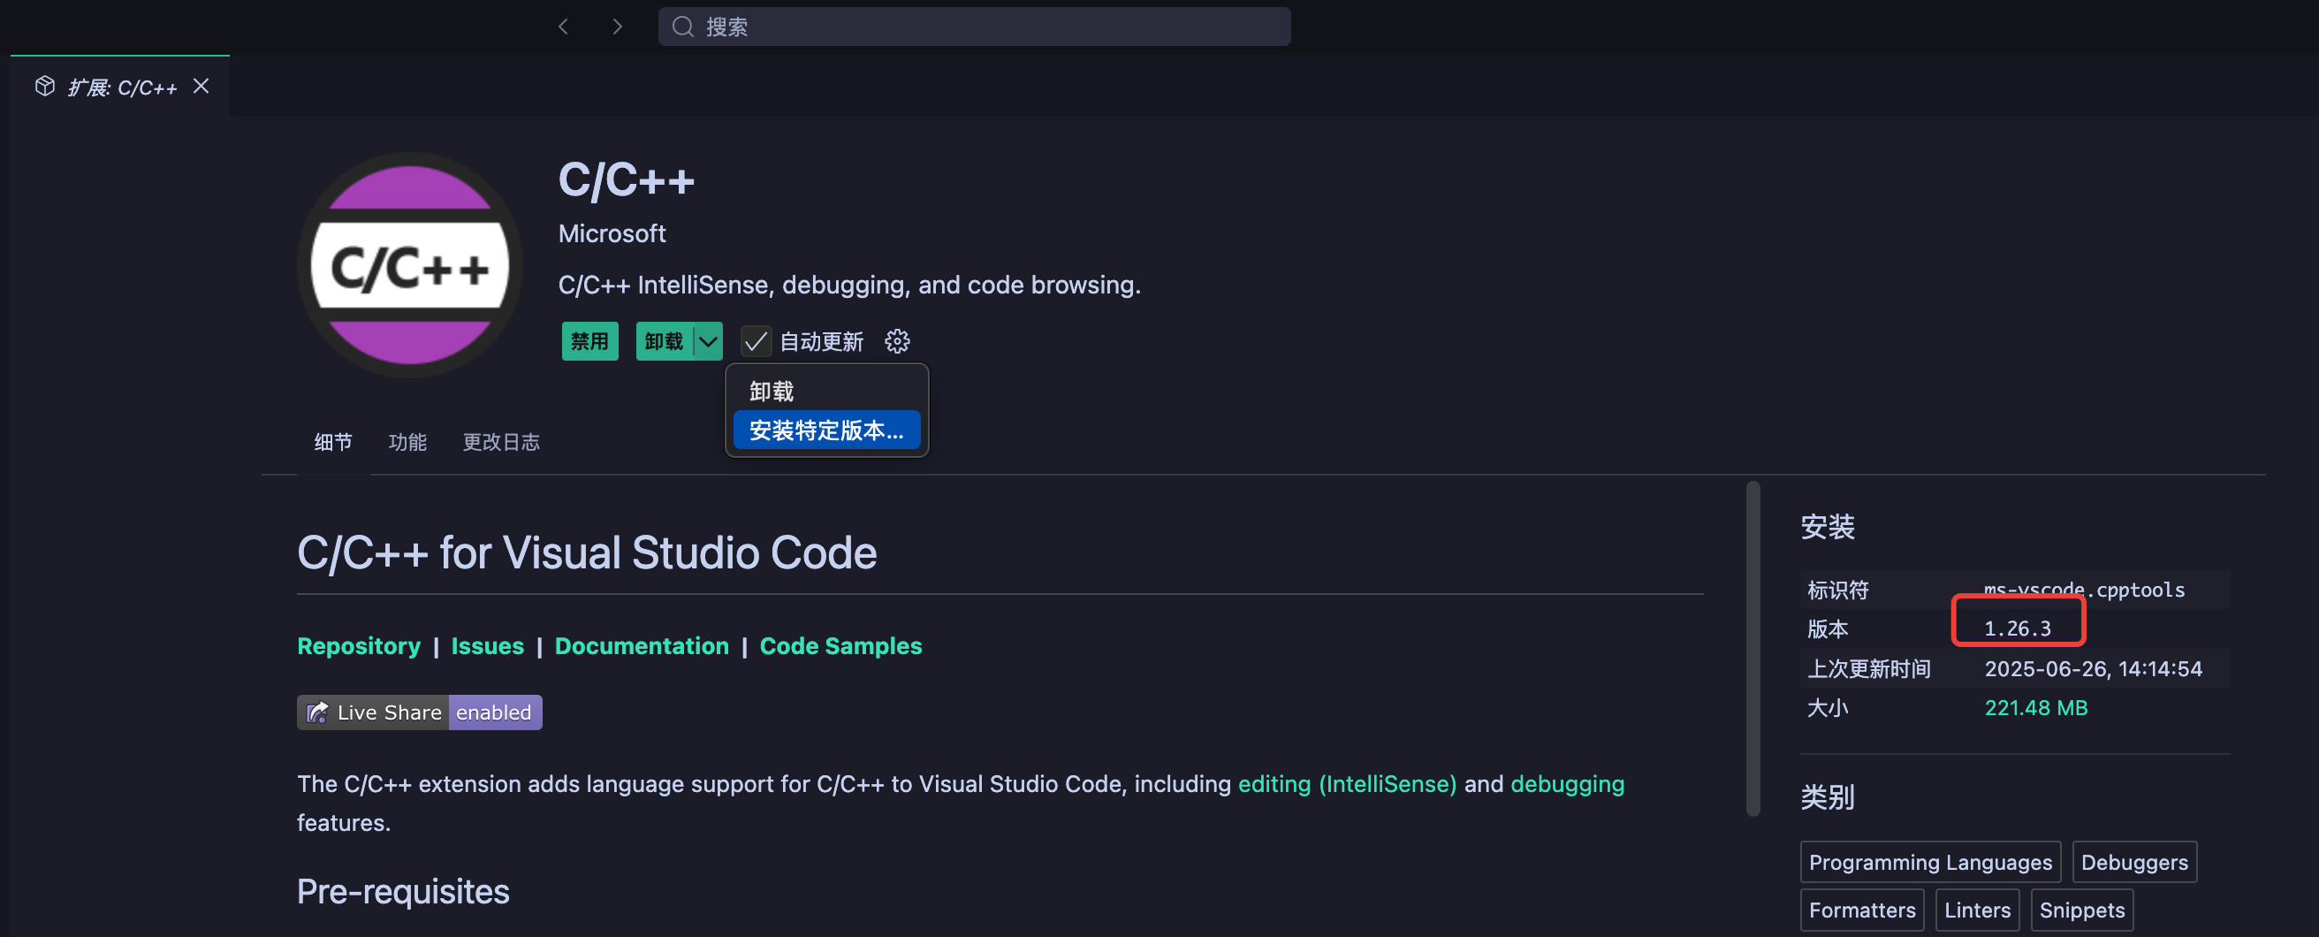Choose 卸载 in the dropdown menu

click(x=772, y=392)
